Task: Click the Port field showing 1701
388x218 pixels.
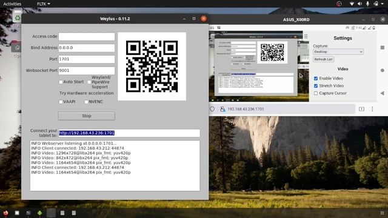Action: tap(87, 59)
